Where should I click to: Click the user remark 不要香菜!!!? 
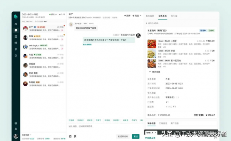coord(172,97)
